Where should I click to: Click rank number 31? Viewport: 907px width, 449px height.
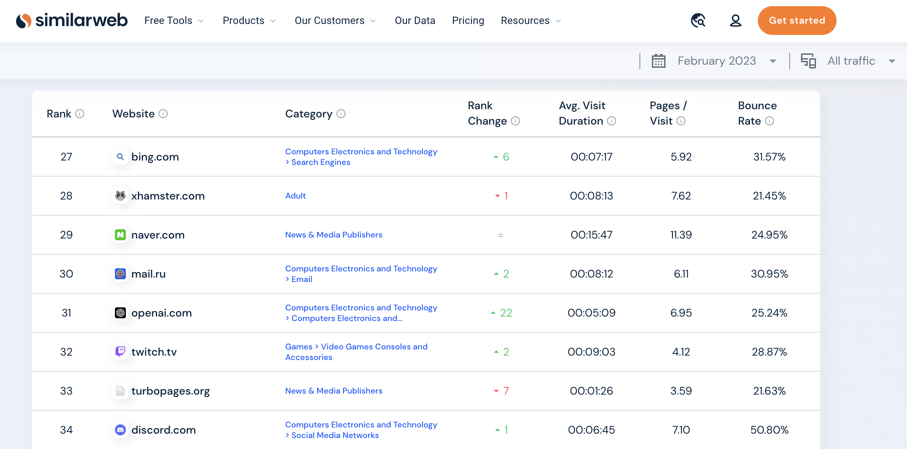pyautogui.click(x=66, y=312)
